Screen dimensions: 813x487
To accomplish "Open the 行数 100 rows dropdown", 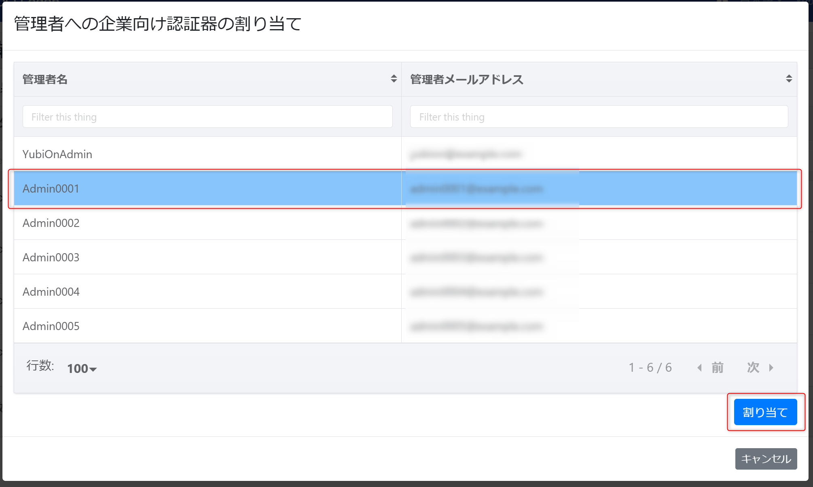I will click(x=82, y=368).
